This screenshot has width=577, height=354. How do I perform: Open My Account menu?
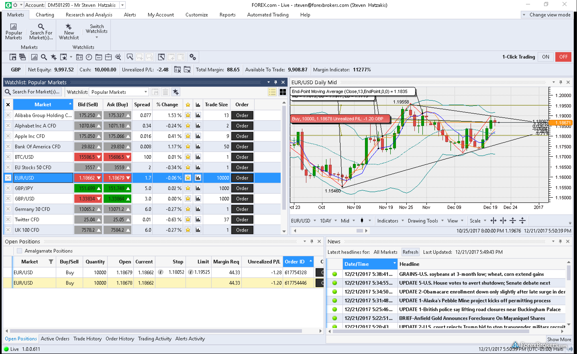coord(161,15)
